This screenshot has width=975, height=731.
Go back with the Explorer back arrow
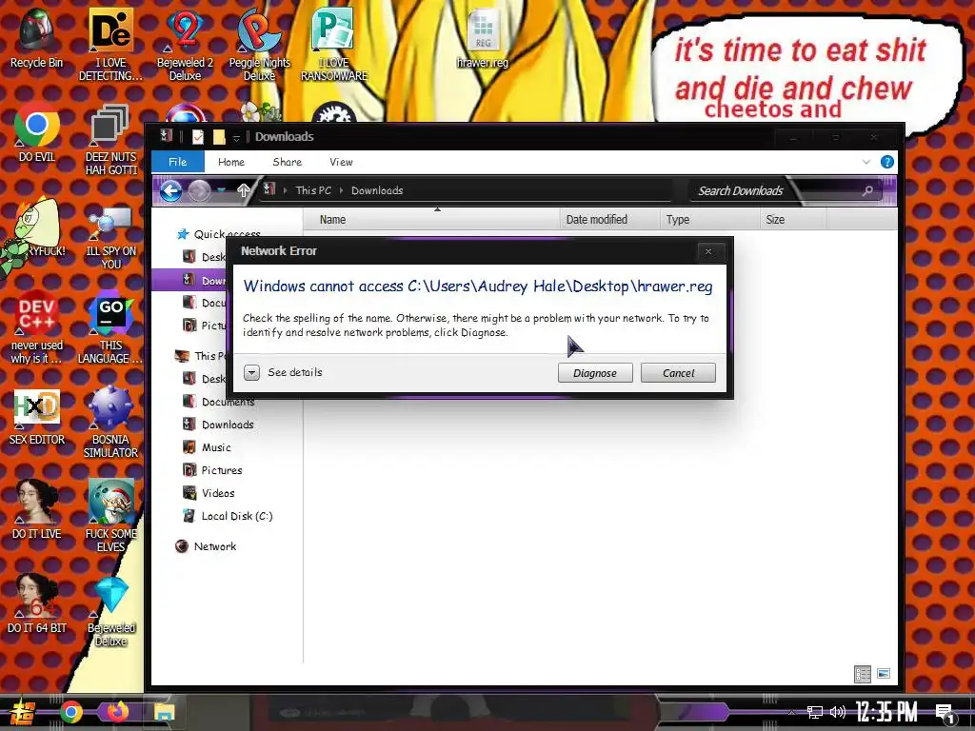point(170,190)
